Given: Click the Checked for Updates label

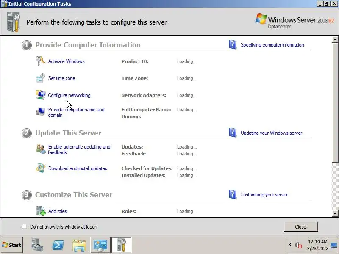Looking at the screenshot, I should pos(147,168).
